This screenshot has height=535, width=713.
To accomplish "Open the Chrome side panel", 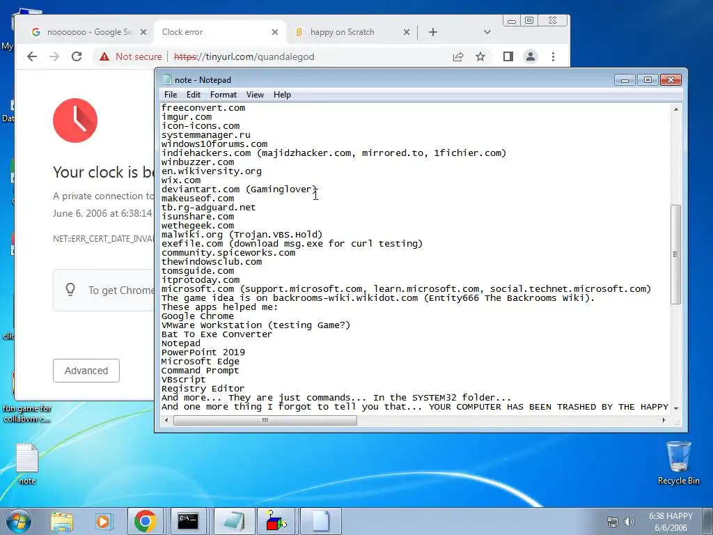I will 508,56.
